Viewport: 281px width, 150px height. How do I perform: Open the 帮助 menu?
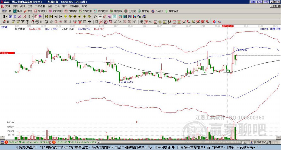click(85, 6)
